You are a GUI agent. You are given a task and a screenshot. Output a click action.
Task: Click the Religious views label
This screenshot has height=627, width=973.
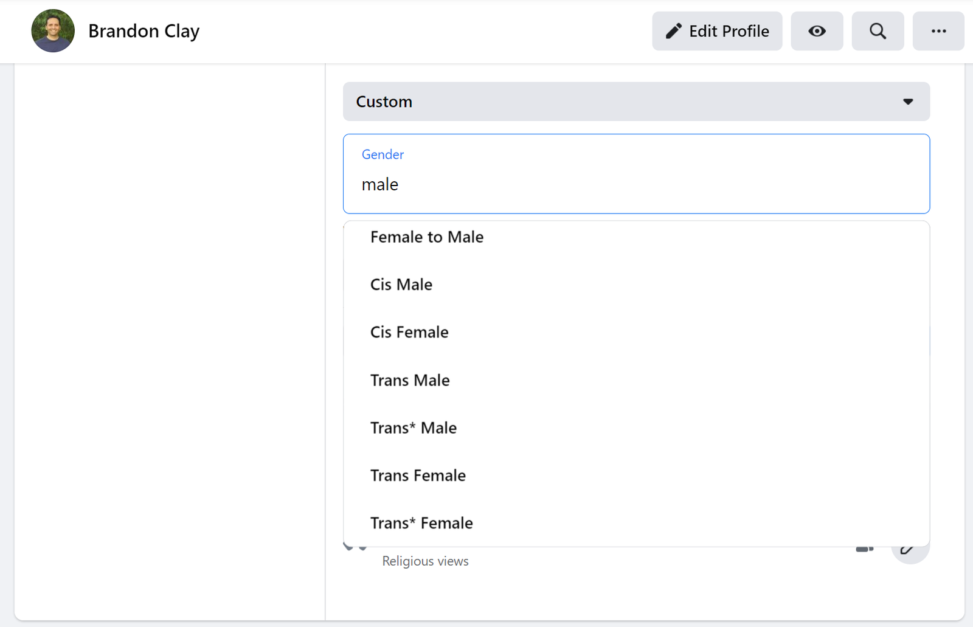[425, 561]
